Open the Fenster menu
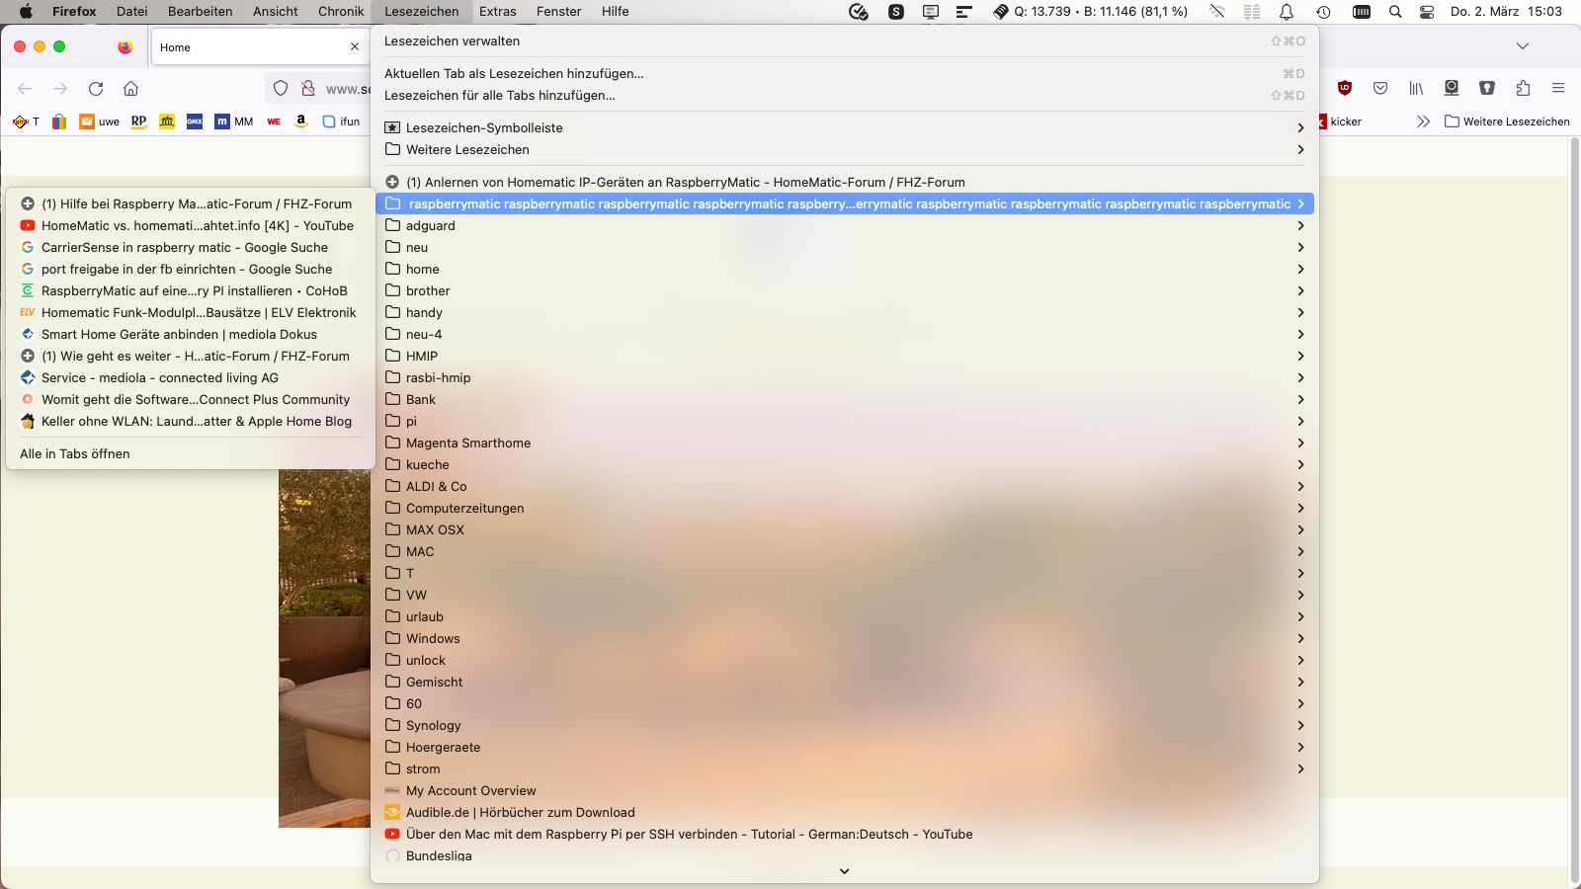Screen dimensions: 1581x889 tap(559, 12)
